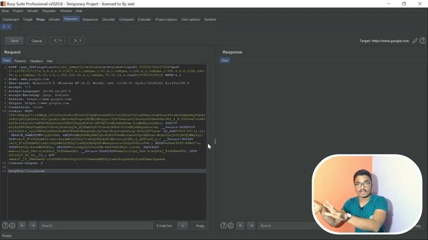Click the Pretty button in Request
The height and width of the screenshot is (240, 428).
coord(200,226)
